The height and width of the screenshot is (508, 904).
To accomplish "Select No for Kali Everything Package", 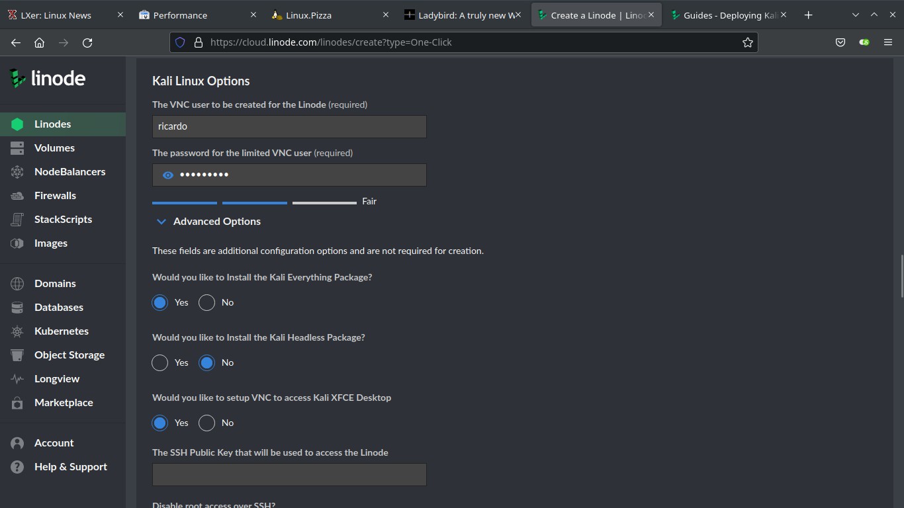I will point(207,303).
